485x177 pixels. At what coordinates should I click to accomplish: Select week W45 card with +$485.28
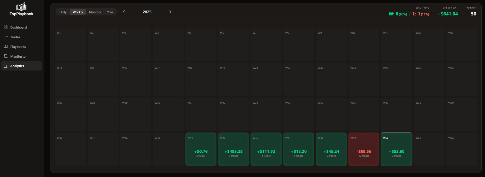coord(233,149)
